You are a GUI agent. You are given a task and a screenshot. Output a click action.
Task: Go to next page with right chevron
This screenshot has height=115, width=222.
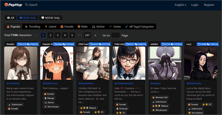point(95,35)
